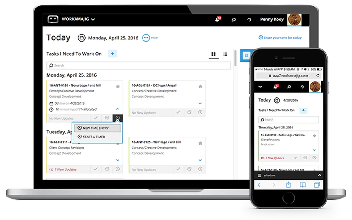This screenshot has width=352, height=220.
Task: Click the more options ellipsis circle
Action: coord(146,38)
